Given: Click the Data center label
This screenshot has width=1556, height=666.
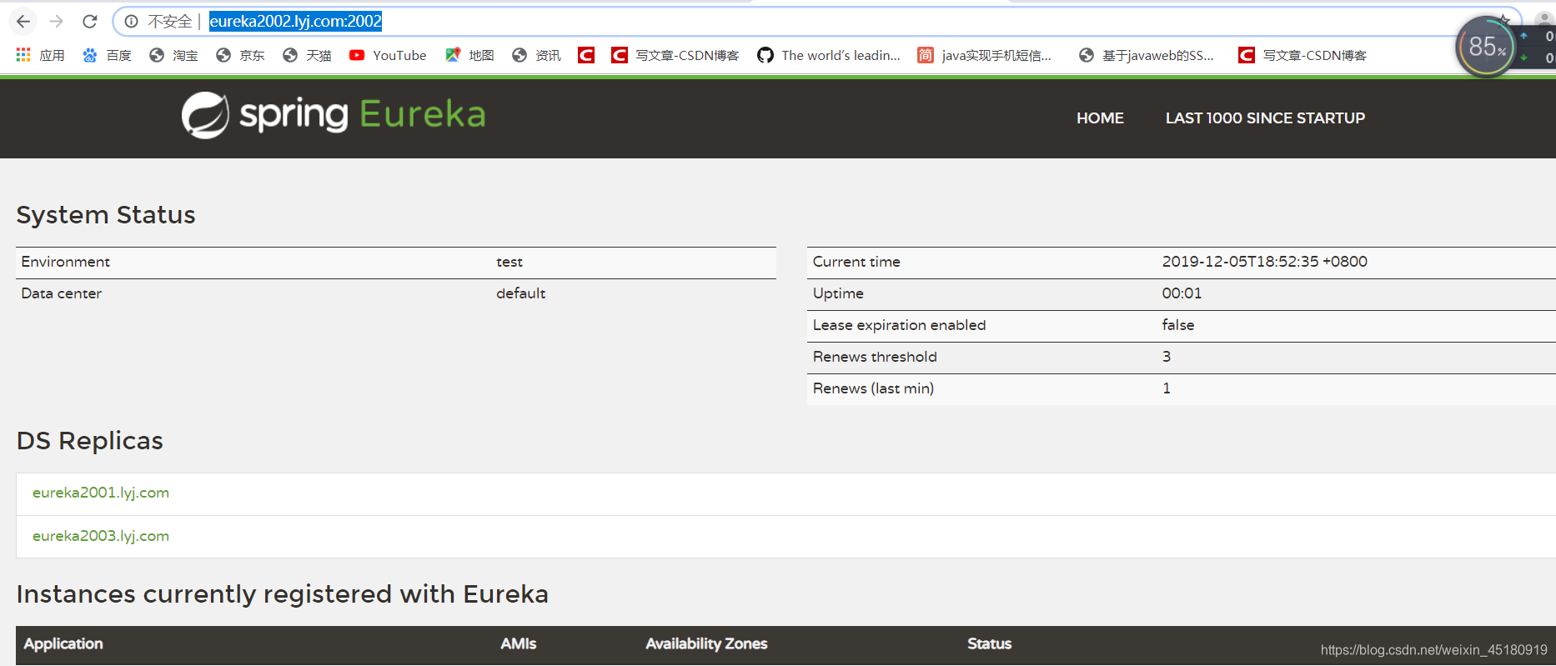Looking at the screenshot, I should pos(61,293).
